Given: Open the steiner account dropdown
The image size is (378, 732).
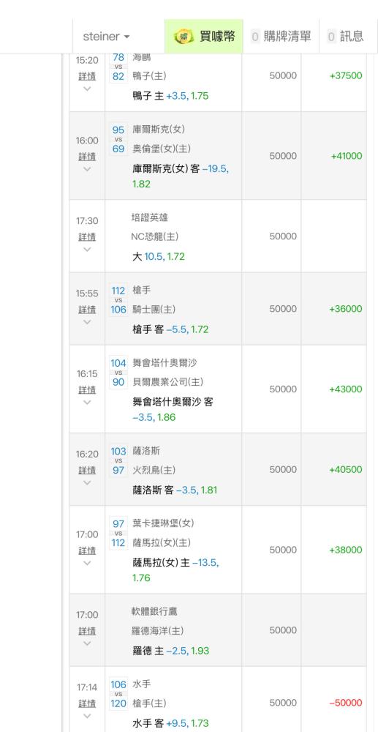Looking at the screenshot, I should (x=106, y=37).
